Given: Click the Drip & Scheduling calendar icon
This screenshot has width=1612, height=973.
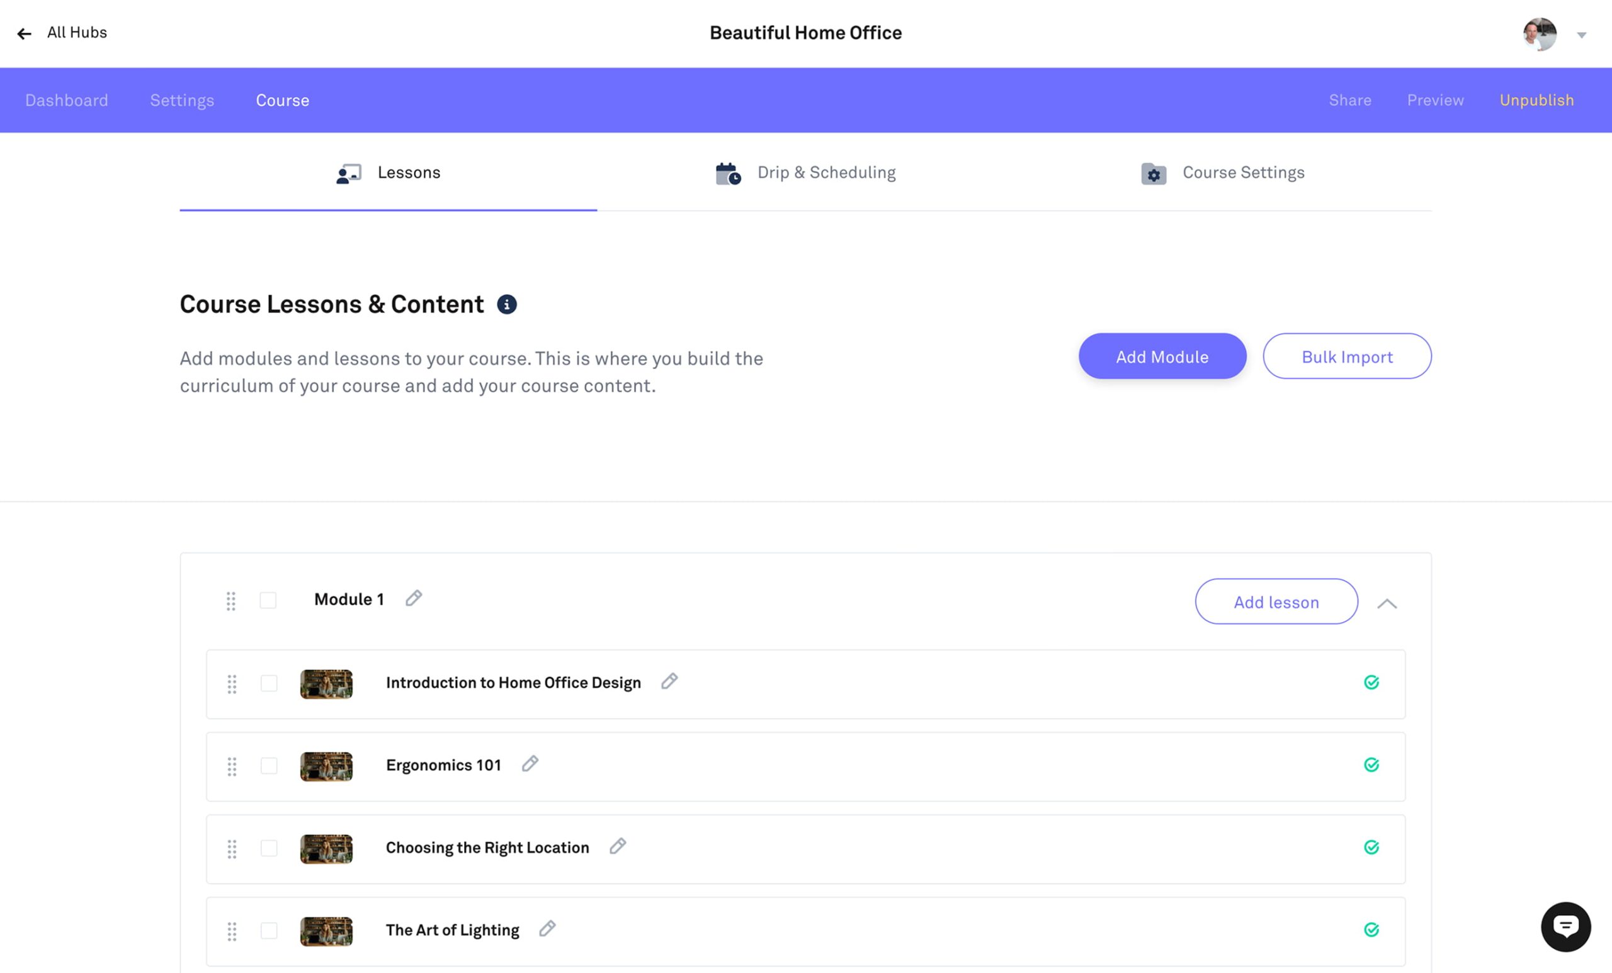Looking at the screenshot, I should (726, 172).
